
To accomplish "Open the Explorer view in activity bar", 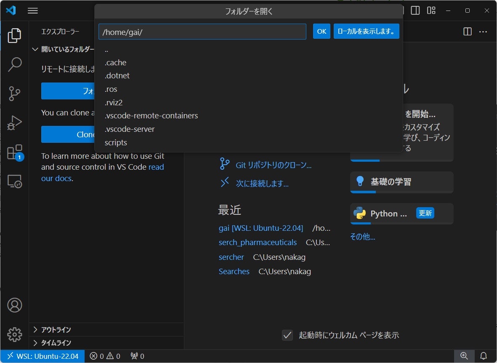I will 14,35.
